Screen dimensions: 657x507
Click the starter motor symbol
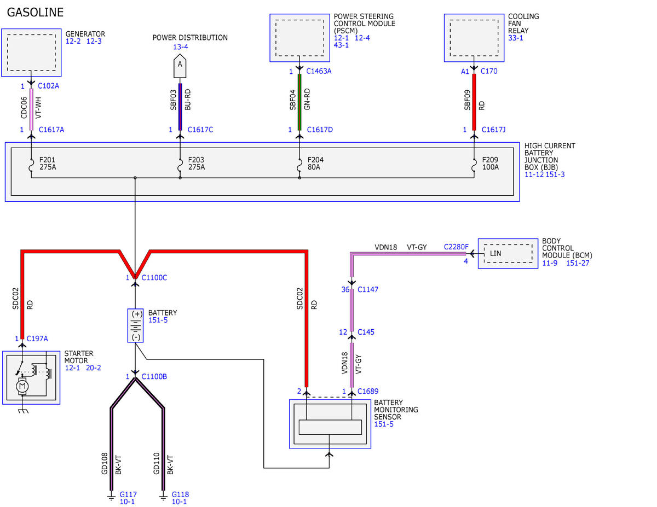31,378
